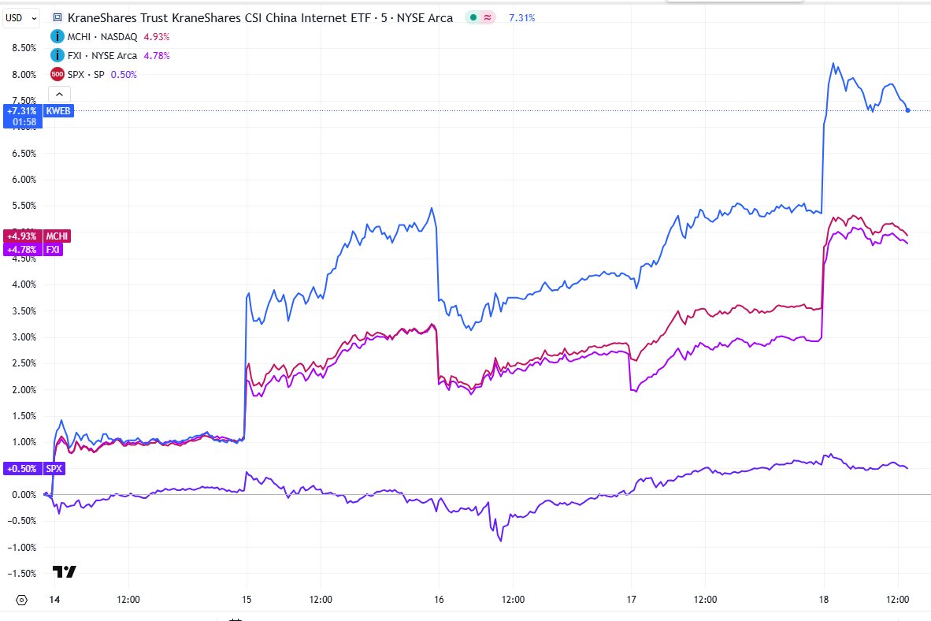931x621 pixels.
Task: Click the 0.50% value beside SPX
Action: pyautogui.click(x=124, y=74)
